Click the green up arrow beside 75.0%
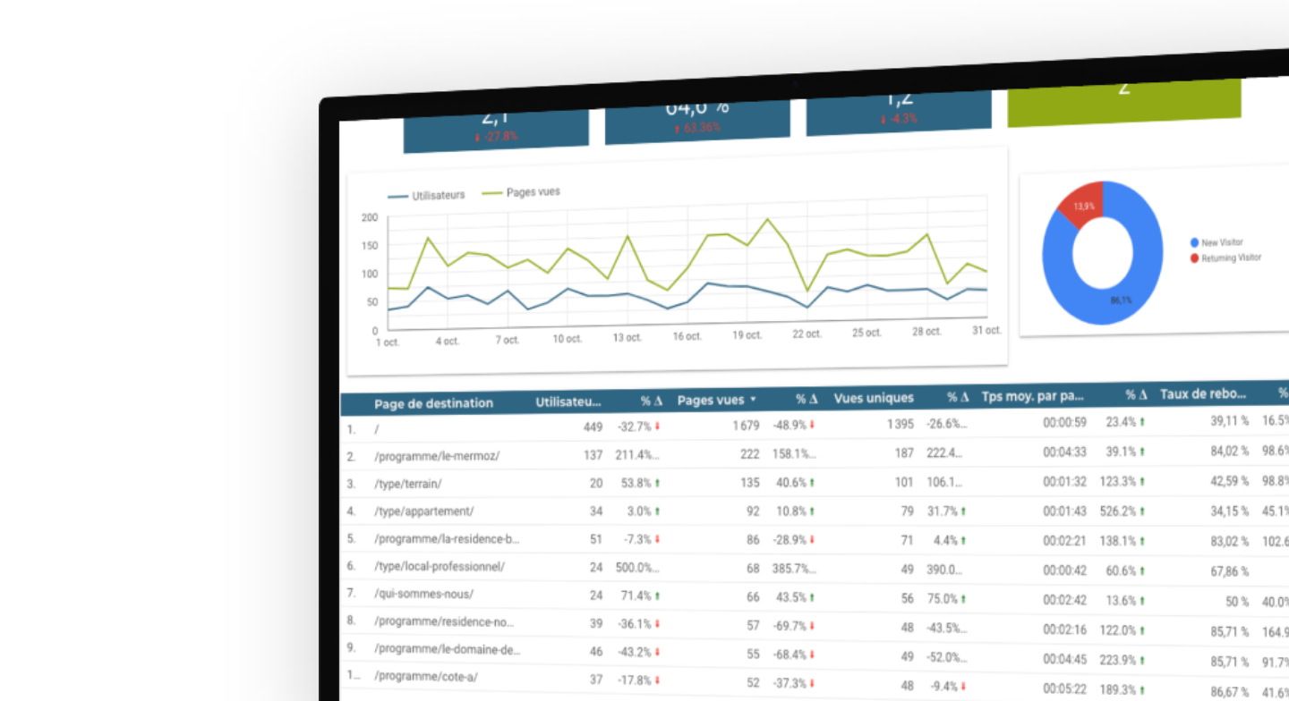The width and height of the screenshot is (1289, 701). pos(963,599)
